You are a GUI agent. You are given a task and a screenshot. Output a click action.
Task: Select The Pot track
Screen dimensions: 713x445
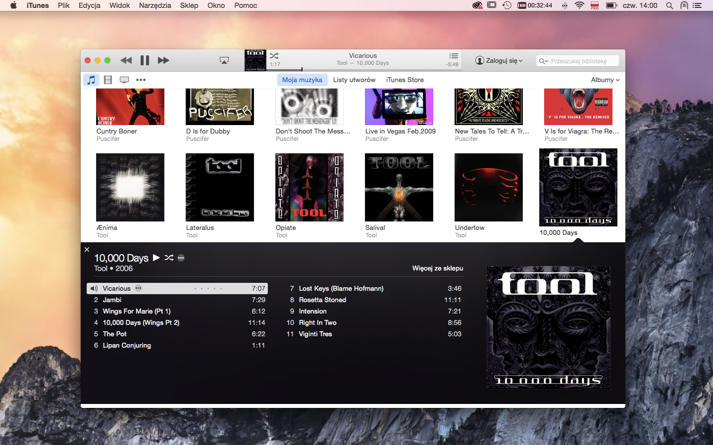(177, 334)
